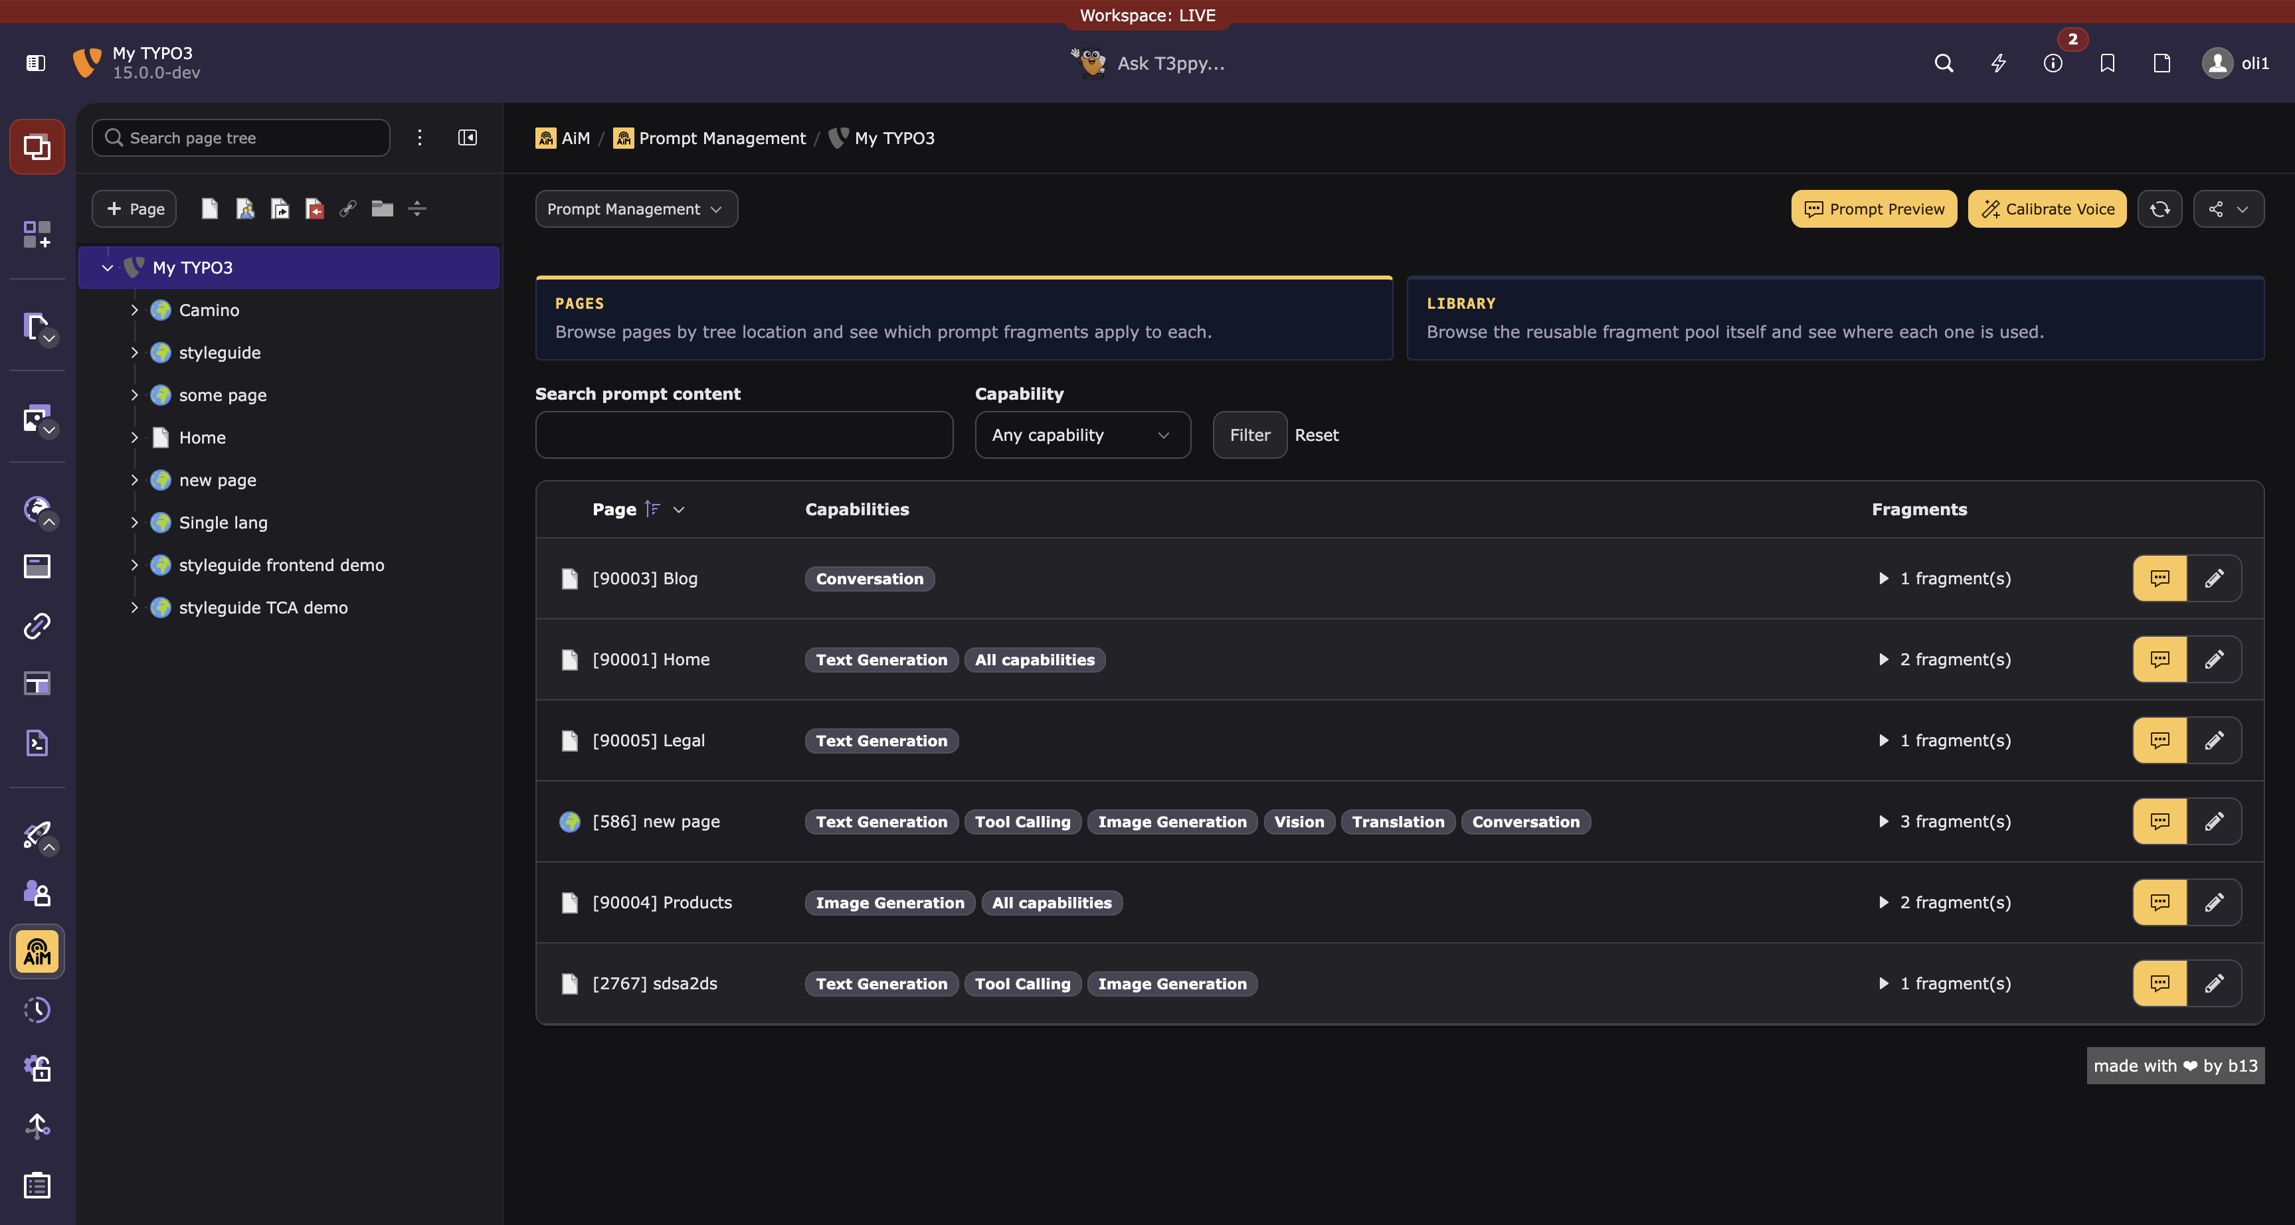Expand fragments for new page row
Viewport: 2295px width, 1225px height.
coord(1944,822)
